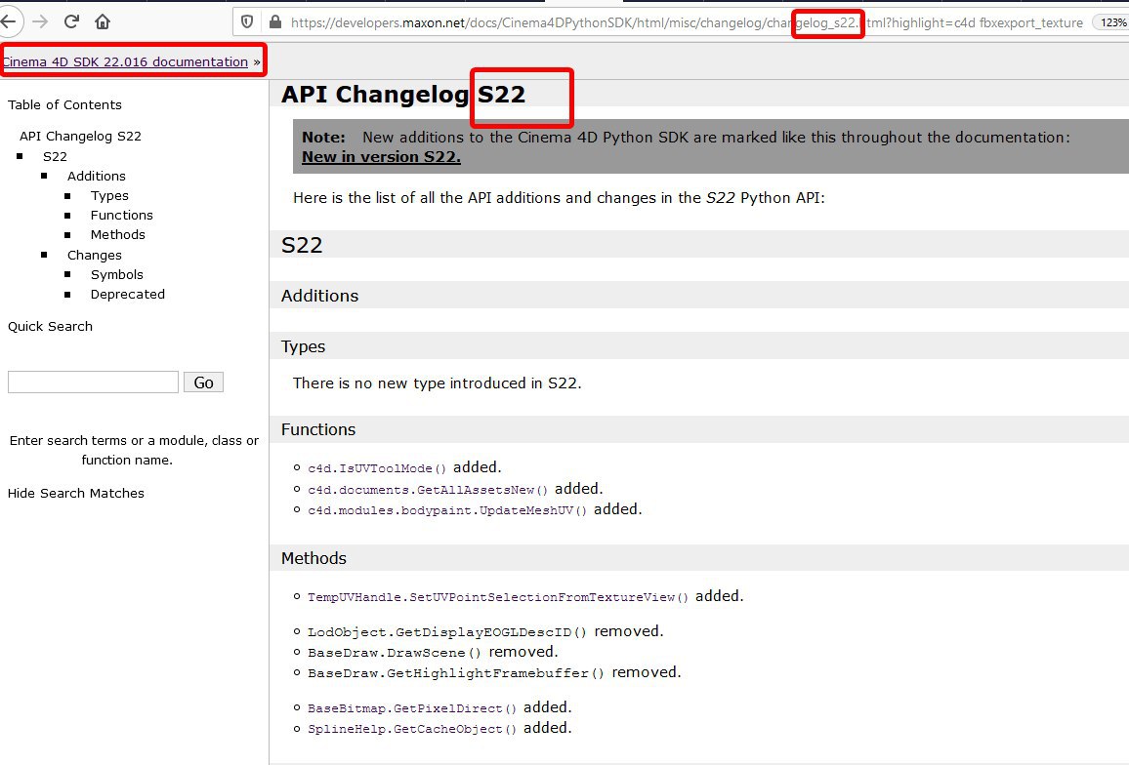Click the Types section heading
1129x765 pixels.
coord(303,346)
